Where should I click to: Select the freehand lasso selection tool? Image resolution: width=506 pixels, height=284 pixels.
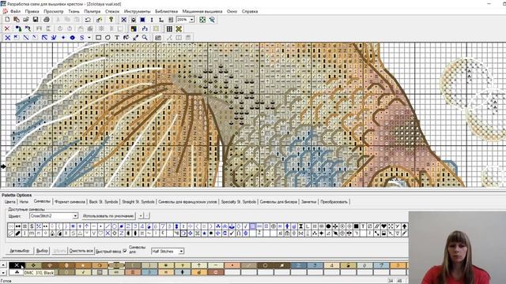click(x=108, y=38)
